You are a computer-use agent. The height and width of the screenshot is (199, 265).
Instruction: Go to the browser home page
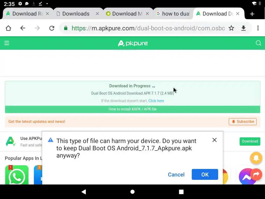8,28
